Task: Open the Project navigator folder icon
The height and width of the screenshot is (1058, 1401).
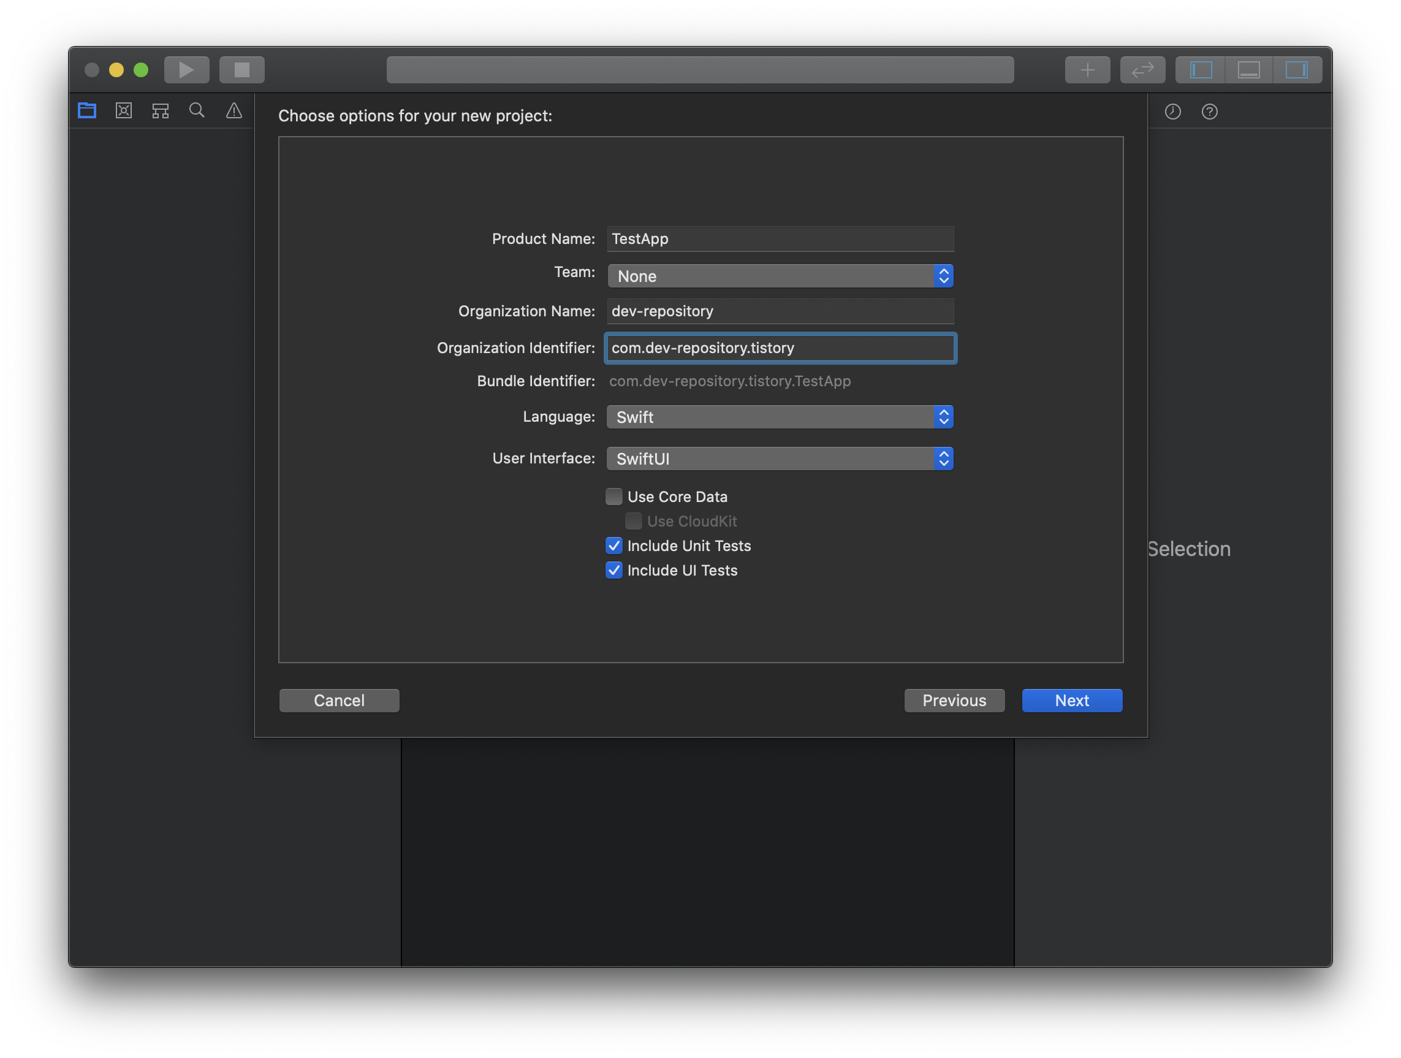Action: [x=87, y=111]
